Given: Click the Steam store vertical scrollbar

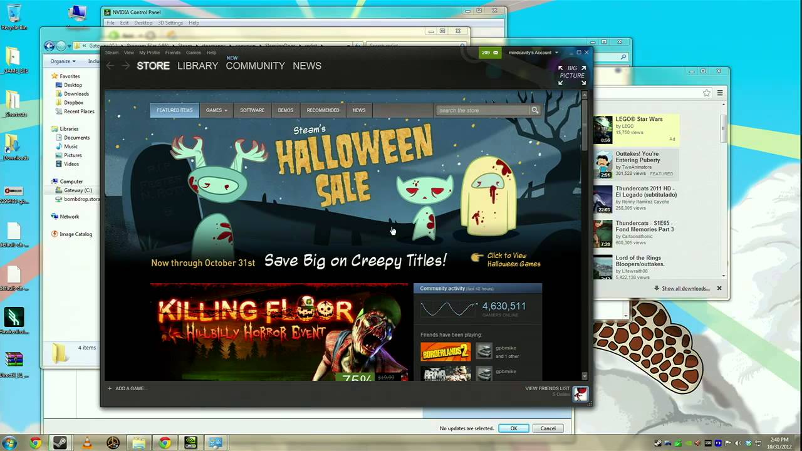Looking at the screenshot, I should (585, 235).
